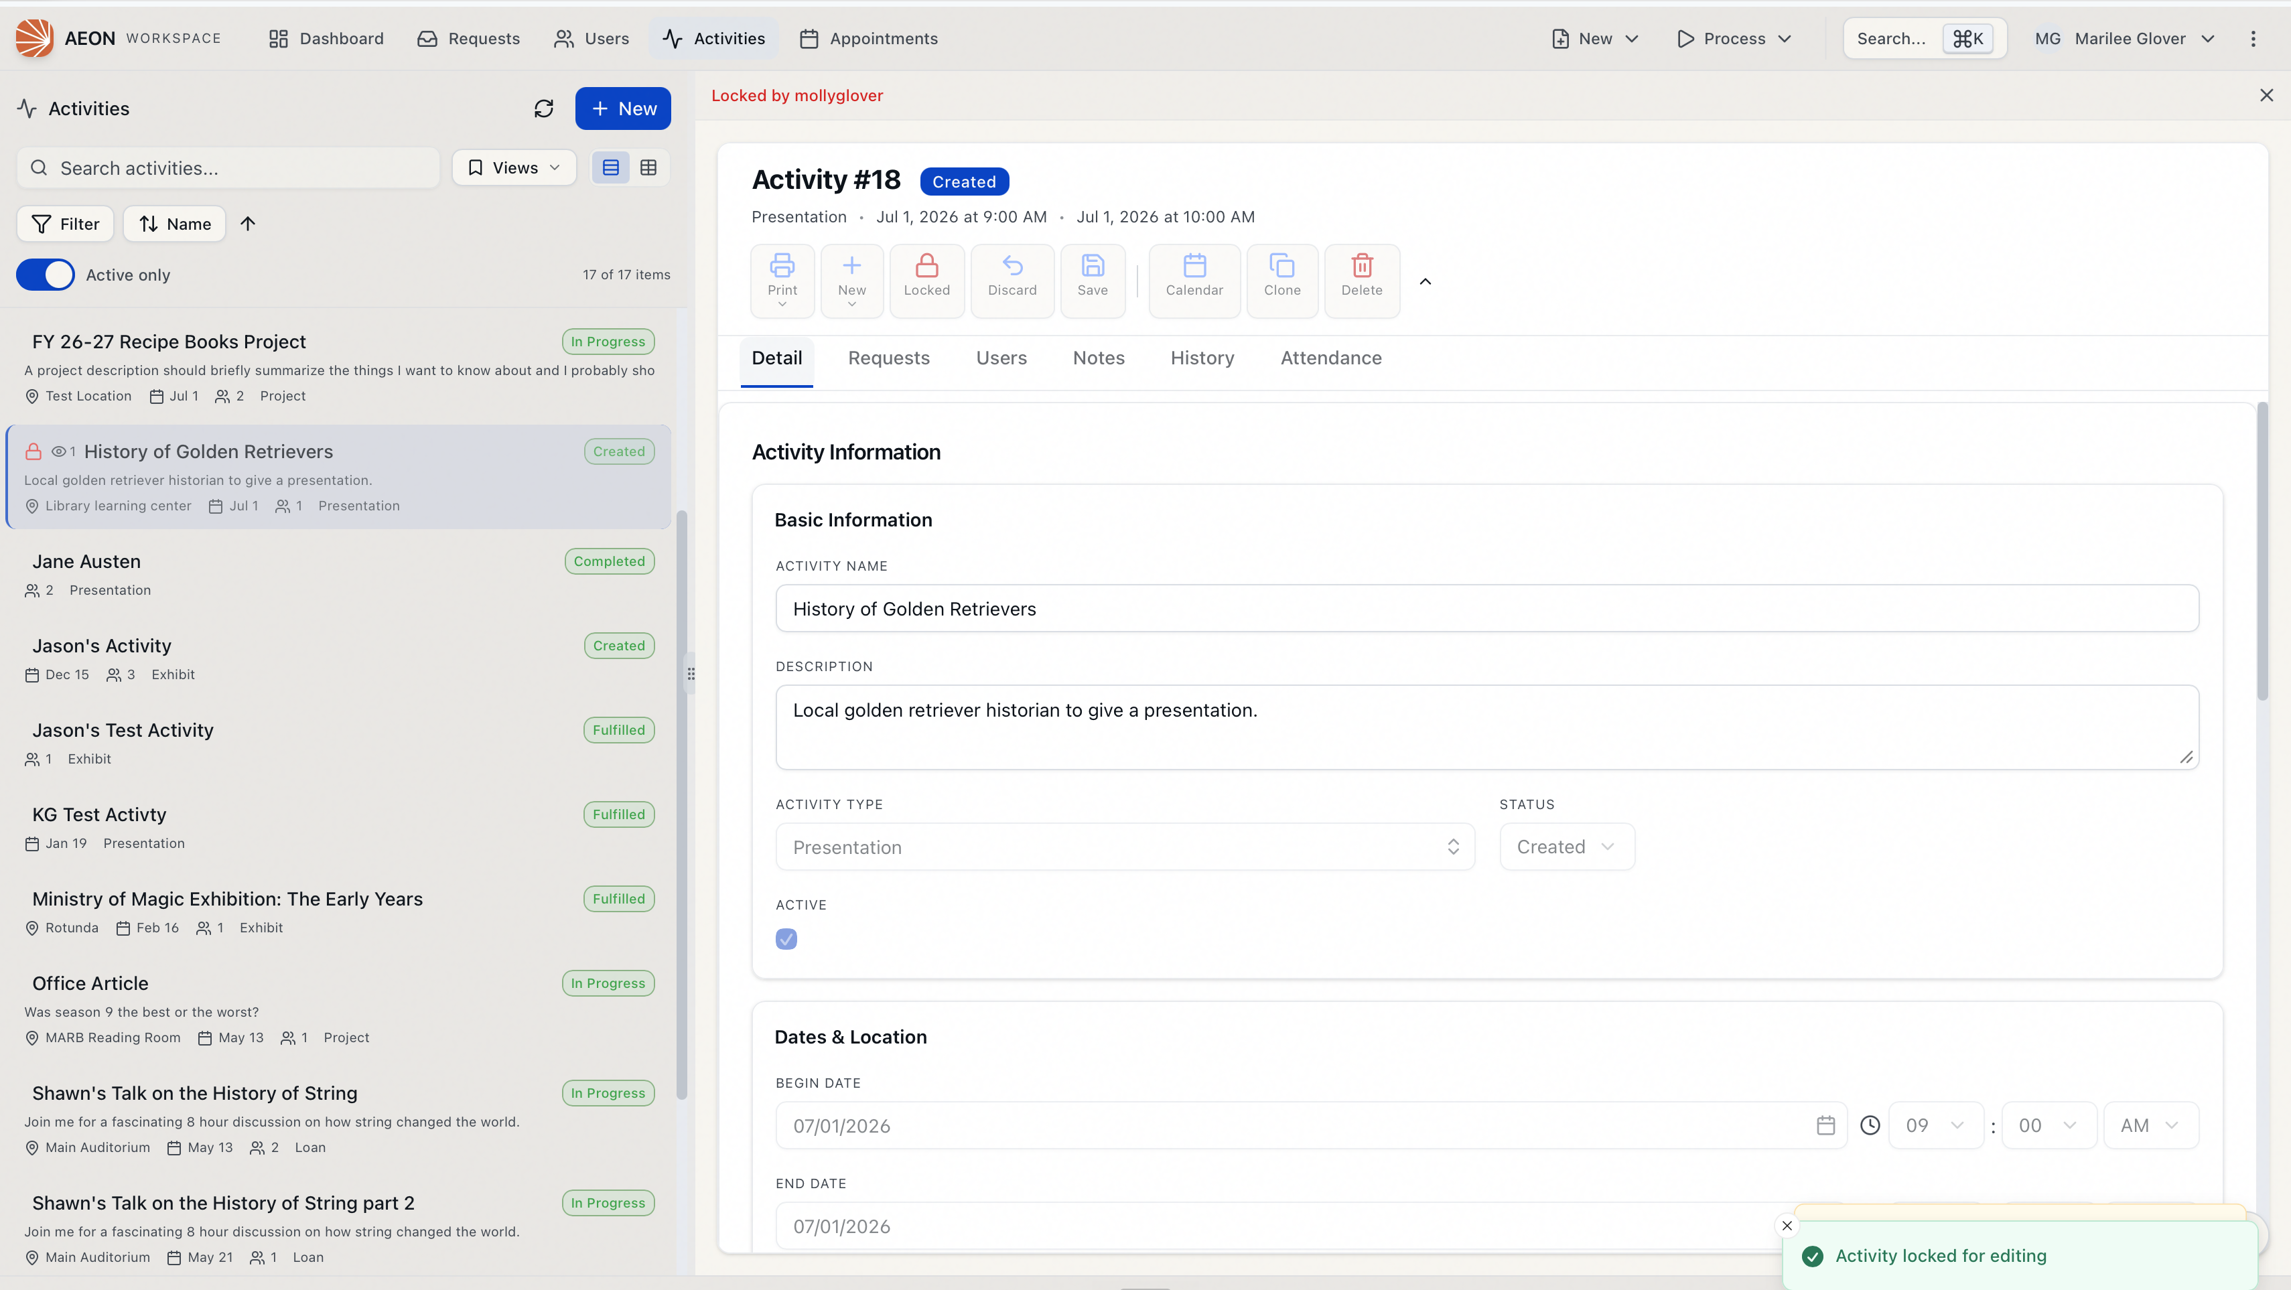Click the activities list scrollbar
This screenshot has height=1290, width=2291.
point(682,804)
